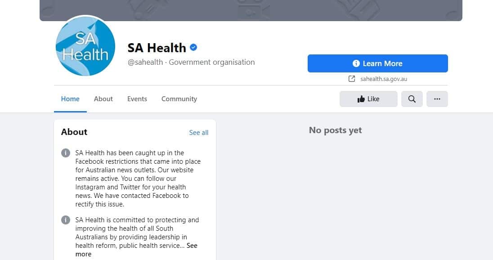Click the info icon inside Learn More button
Viewport: 493px width, 260px height.
point(356,63)
